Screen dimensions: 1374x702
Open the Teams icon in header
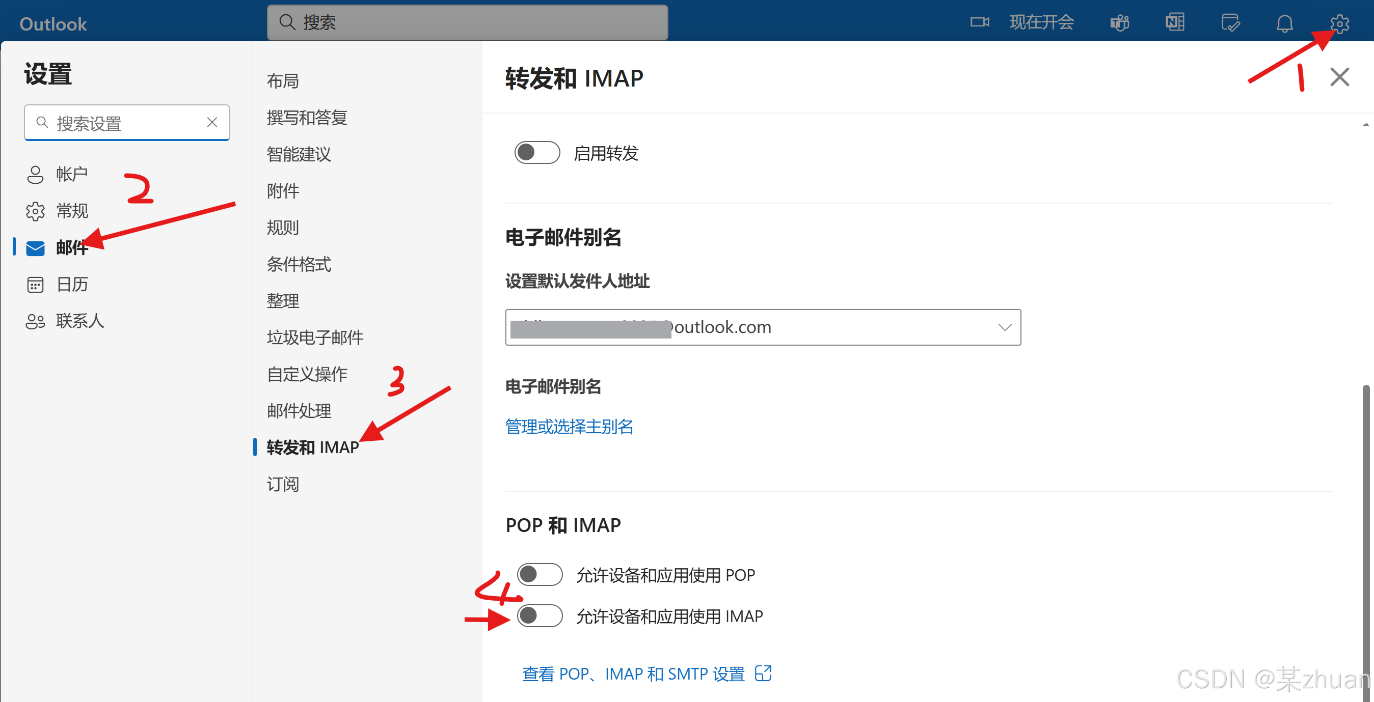1119,23
